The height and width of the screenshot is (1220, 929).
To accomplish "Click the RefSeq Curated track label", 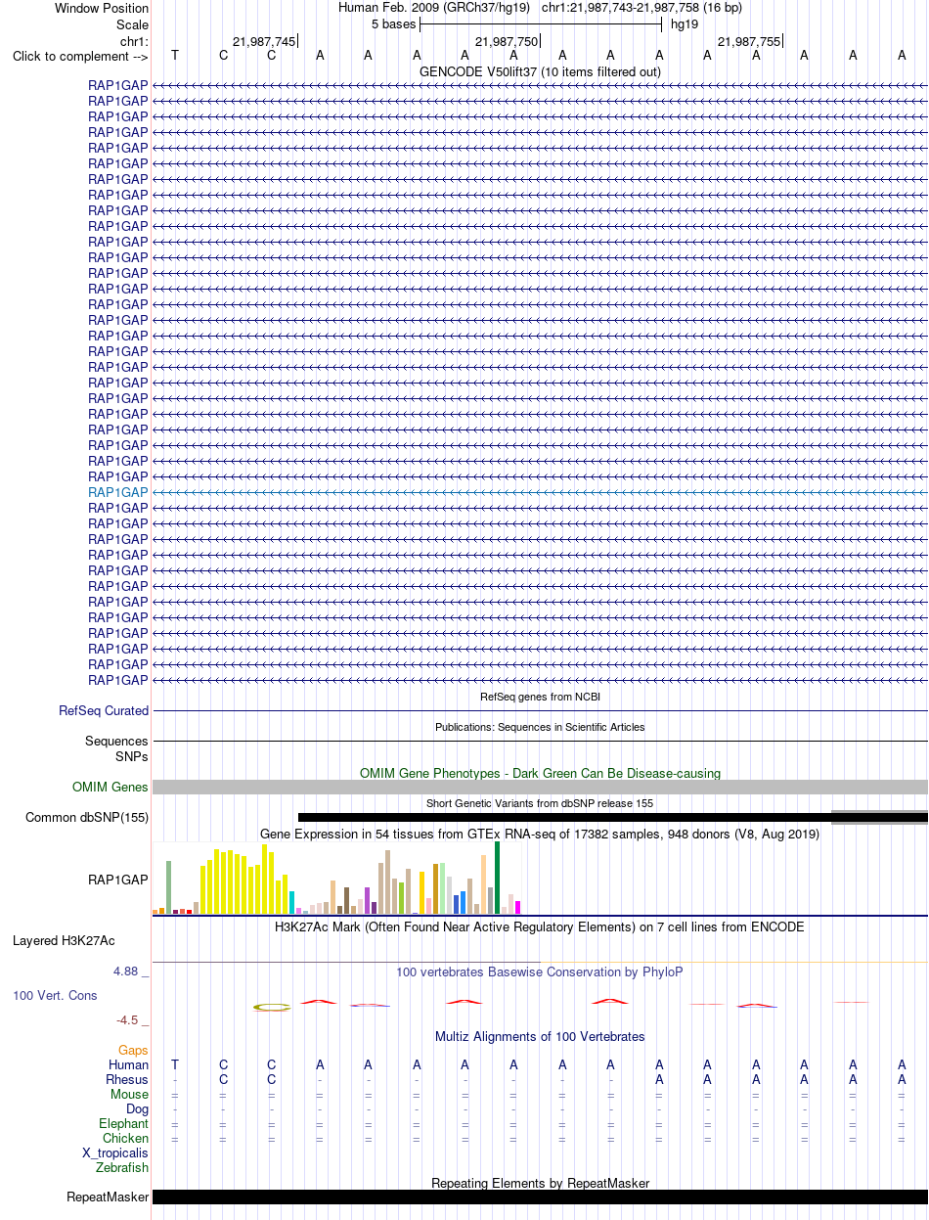I will pyautogui.click(x=104, y=711).
